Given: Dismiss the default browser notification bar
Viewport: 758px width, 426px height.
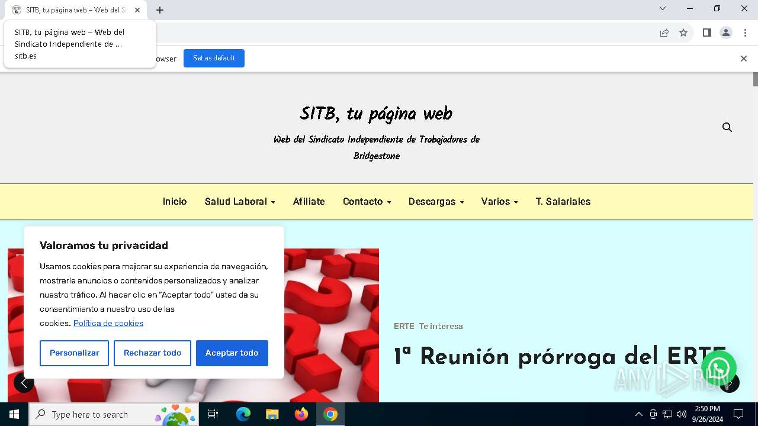Looking at the screenshot, I should click(x=743, y=59).
